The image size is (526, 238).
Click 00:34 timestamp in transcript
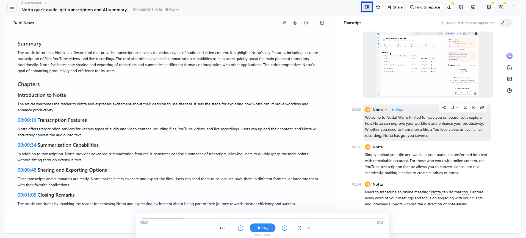tap(356, 185)
